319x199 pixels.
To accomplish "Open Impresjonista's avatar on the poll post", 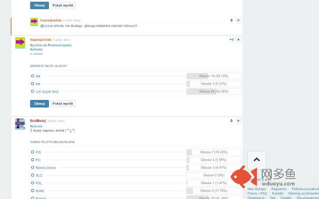I will [20, 42].
